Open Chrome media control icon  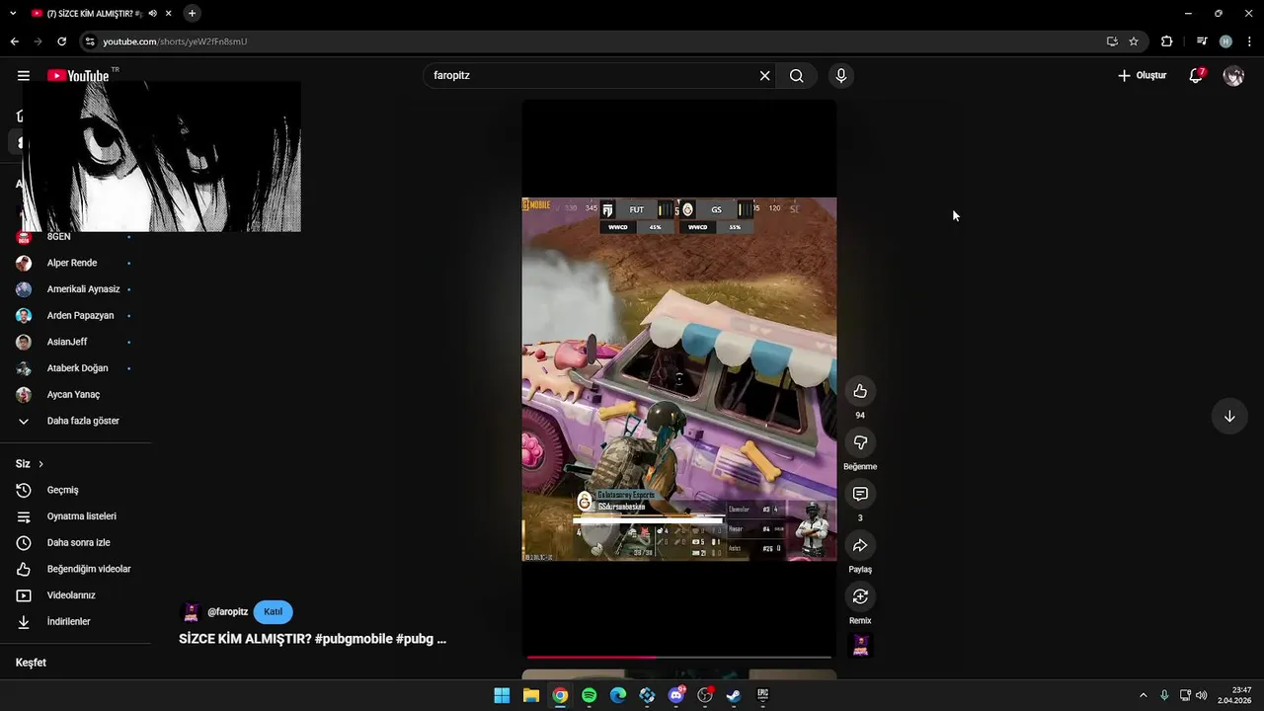pyautogui.click(x=1202, y=41)
